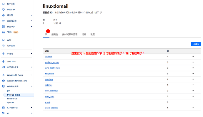Click the Discover lightbulb icon
Viewport: 203px width, 117px height.
(x=4, y=10)
